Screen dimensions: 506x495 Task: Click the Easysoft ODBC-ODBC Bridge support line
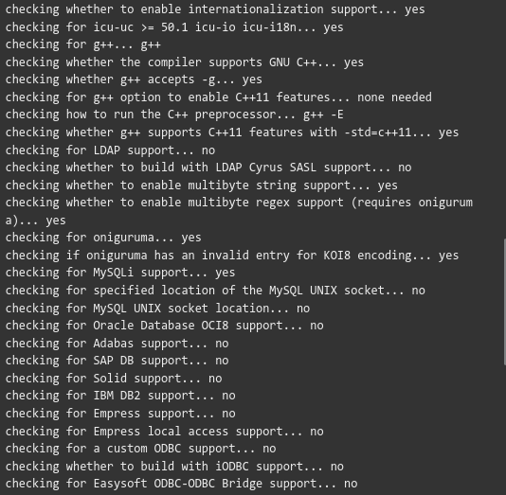pos(181,484)
